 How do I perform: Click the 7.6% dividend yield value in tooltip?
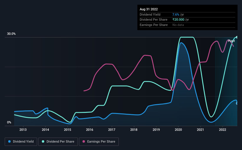click(x=176, y=14)
